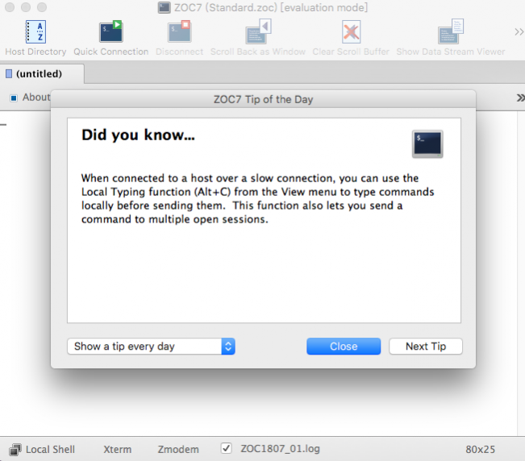
Task: Click Zmodem protocol in status bar
Action: [178, 449]
